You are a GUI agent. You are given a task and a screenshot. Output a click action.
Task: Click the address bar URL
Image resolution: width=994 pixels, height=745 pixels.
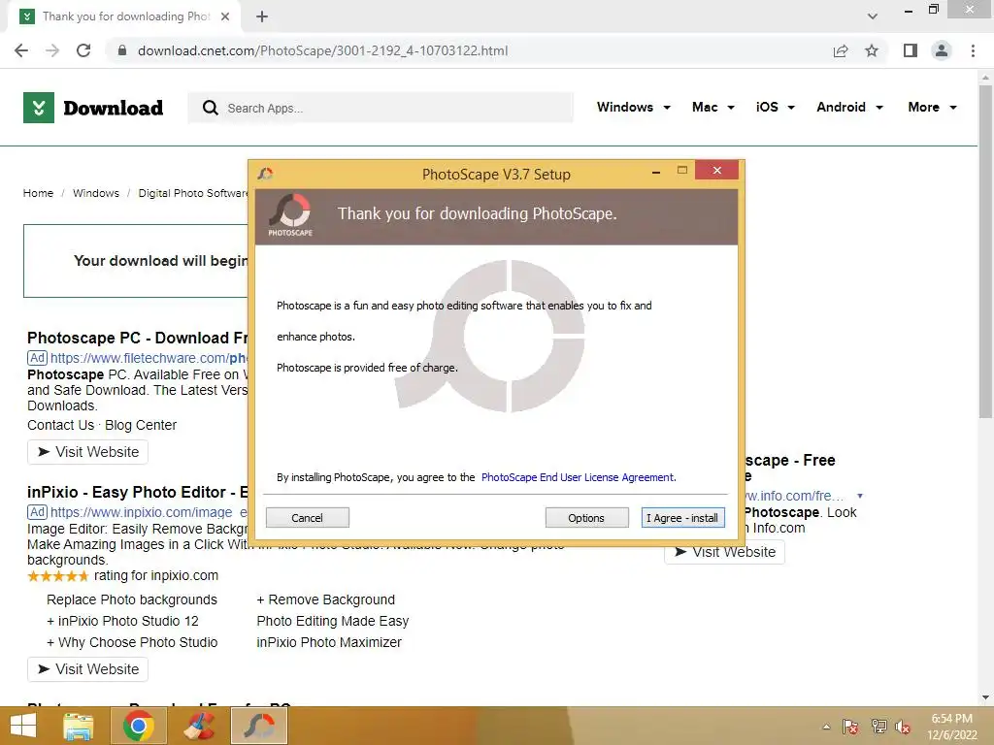click(x=322, y=50)
